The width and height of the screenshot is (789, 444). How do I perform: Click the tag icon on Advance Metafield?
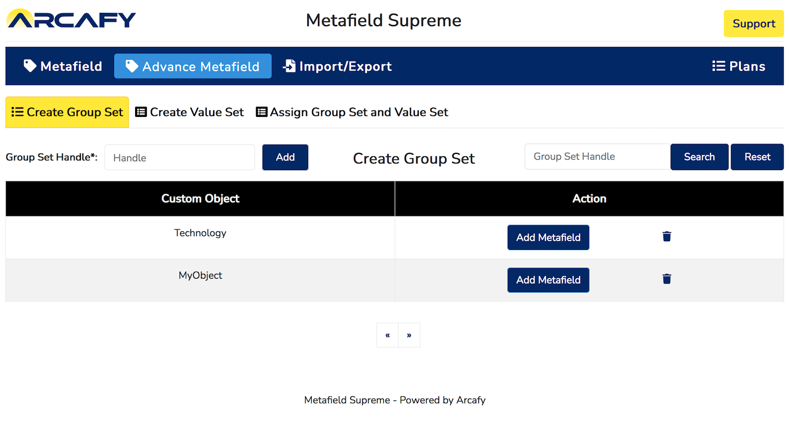132,65
